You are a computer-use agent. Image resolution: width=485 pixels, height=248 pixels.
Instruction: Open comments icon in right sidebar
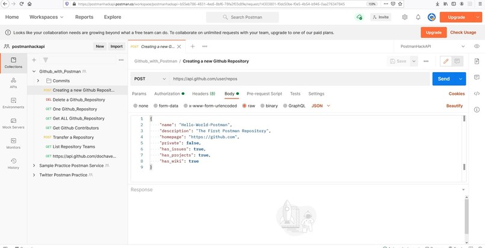pos(477,77)
